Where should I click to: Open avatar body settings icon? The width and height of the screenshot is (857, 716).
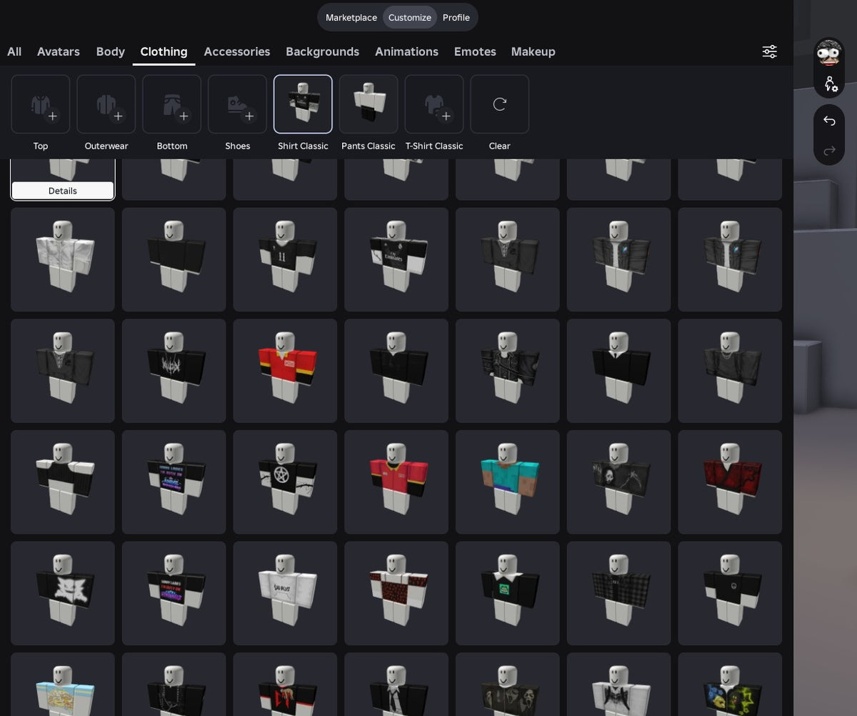coord(830,84)
